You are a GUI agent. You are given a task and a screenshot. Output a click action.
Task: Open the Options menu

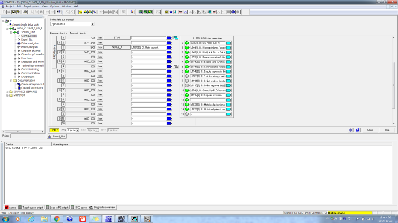(x=54, y=6)
